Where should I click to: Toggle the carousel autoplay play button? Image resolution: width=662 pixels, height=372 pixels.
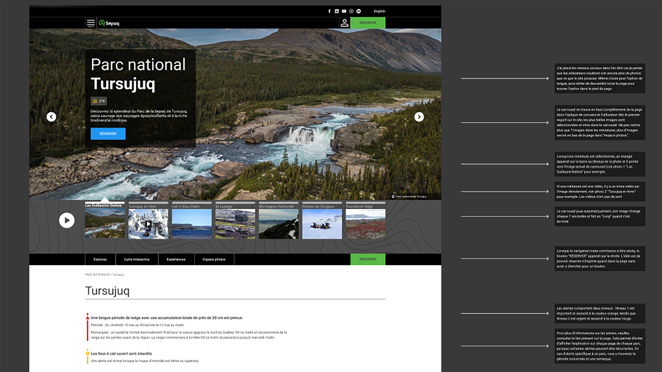point(66,221)
